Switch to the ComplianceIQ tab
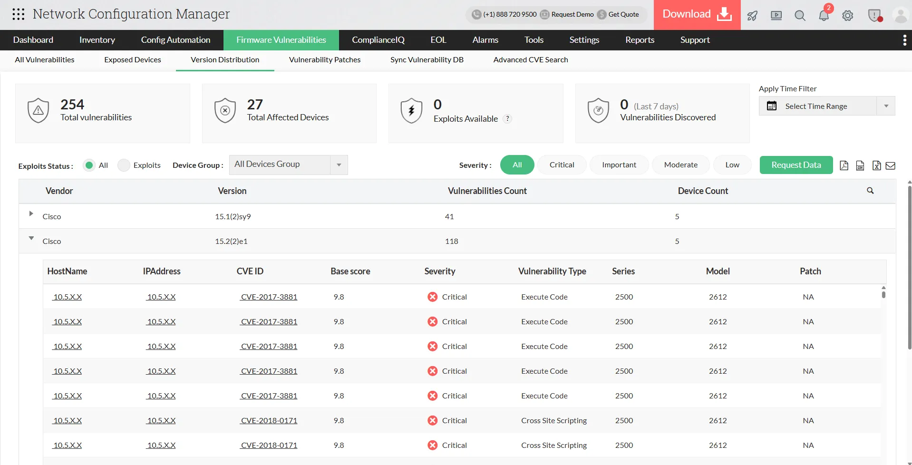The height and width of the screenshot is (465, 912). 378,40
